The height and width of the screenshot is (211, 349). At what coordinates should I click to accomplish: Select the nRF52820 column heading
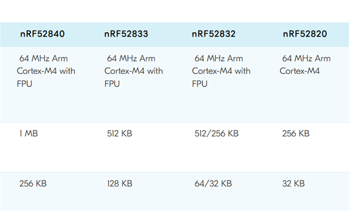click(305, 34)
